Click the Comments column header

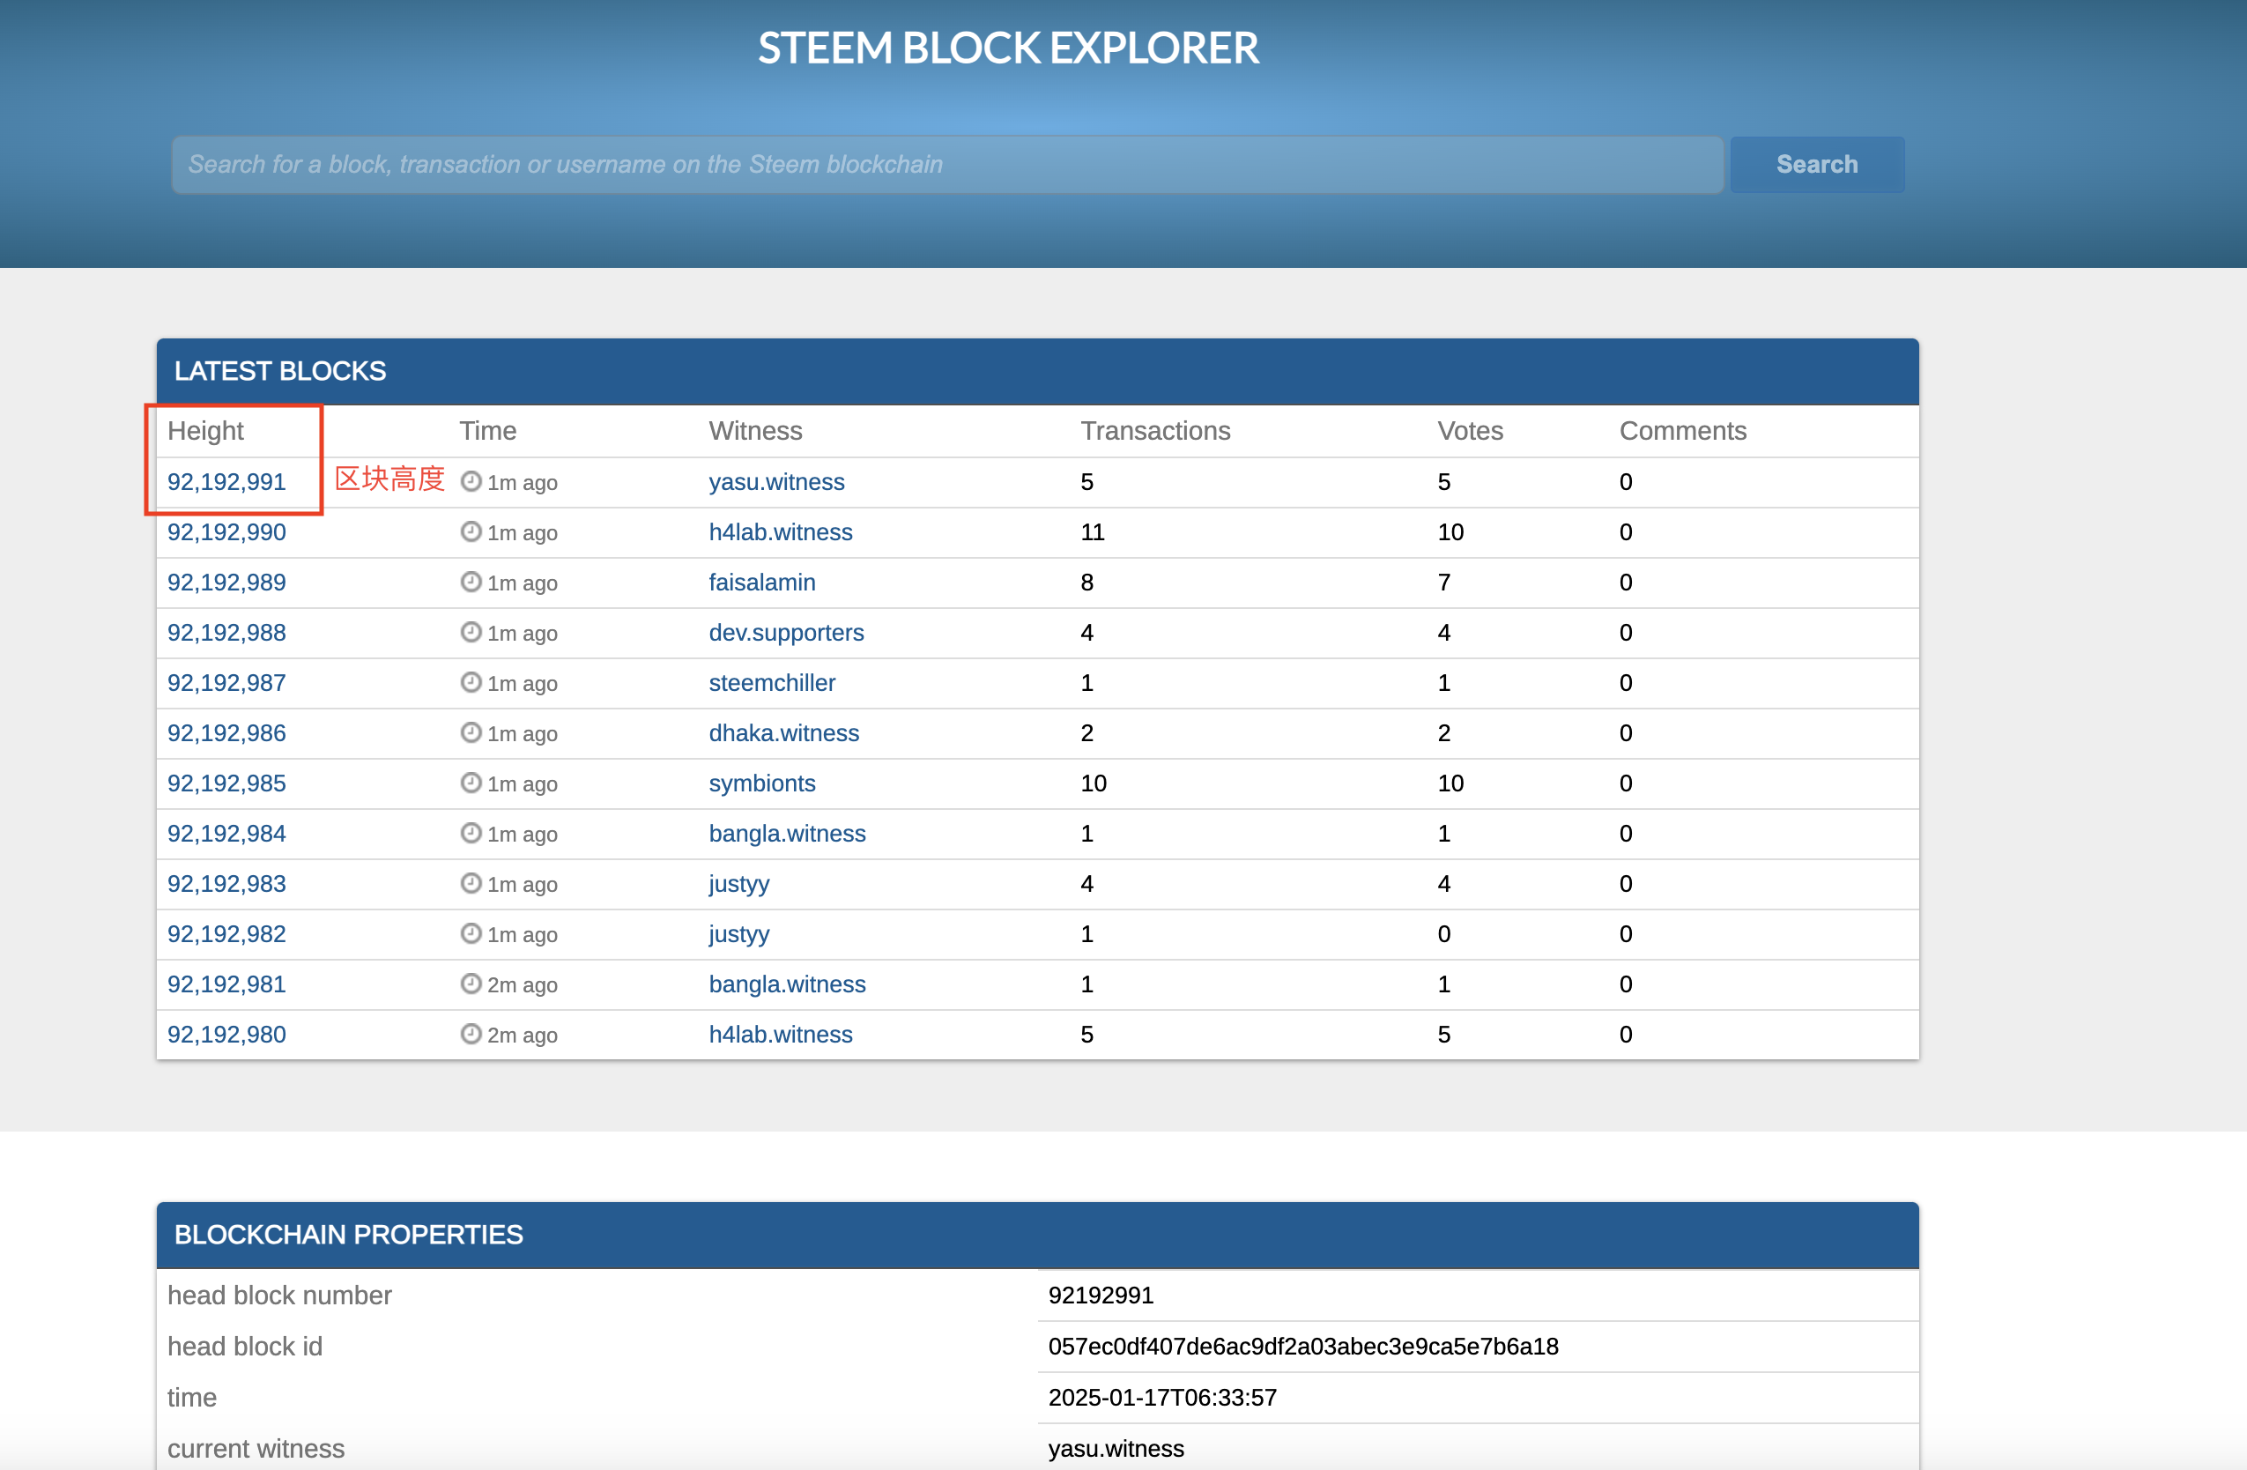pos(1683,431)
